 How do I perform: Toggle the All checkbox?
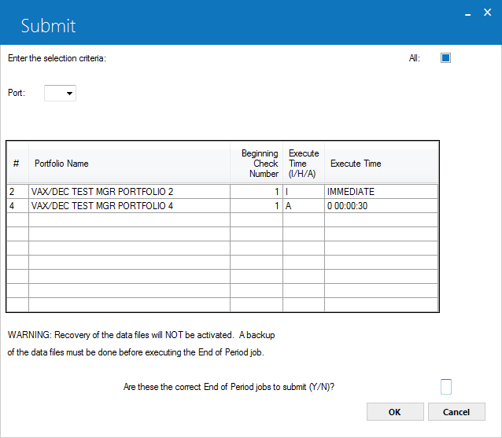(445, 58)
